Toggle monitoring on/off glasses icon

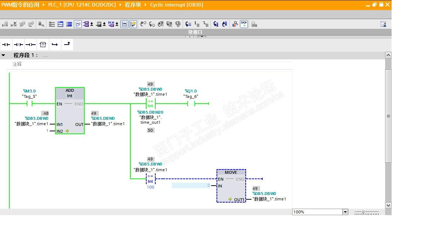coord(244,24)
